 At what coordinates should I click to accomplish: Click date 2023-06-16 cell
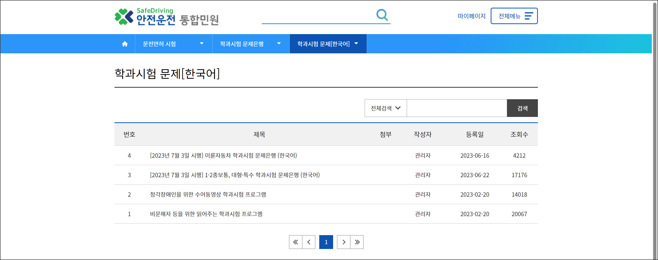tap(475, 156)
